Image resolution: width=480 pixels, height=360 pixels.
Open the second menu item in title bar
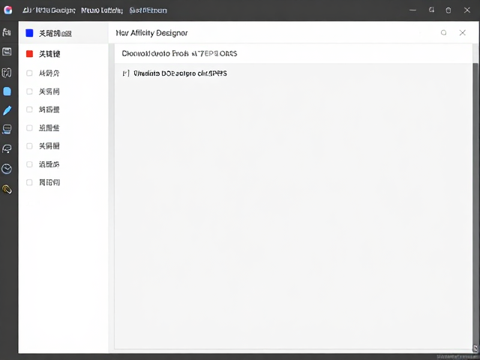point(102,10)
